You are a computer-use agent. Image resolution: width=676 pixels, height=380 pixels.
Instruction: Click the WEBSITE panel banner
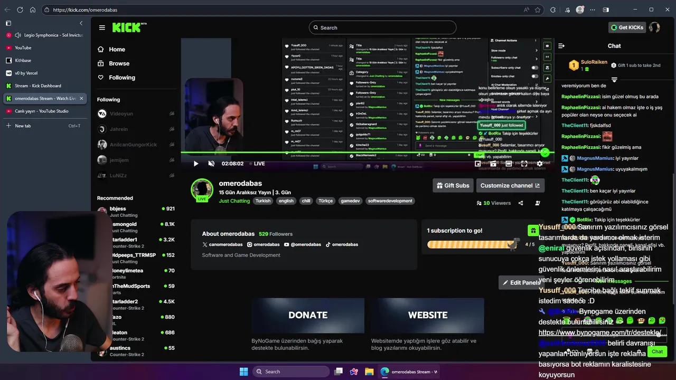[x=428, y=316]
